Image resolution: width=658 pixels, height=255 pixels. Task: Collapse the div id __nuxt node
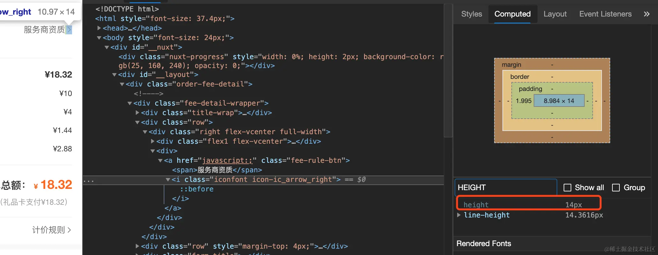[107, 47]
